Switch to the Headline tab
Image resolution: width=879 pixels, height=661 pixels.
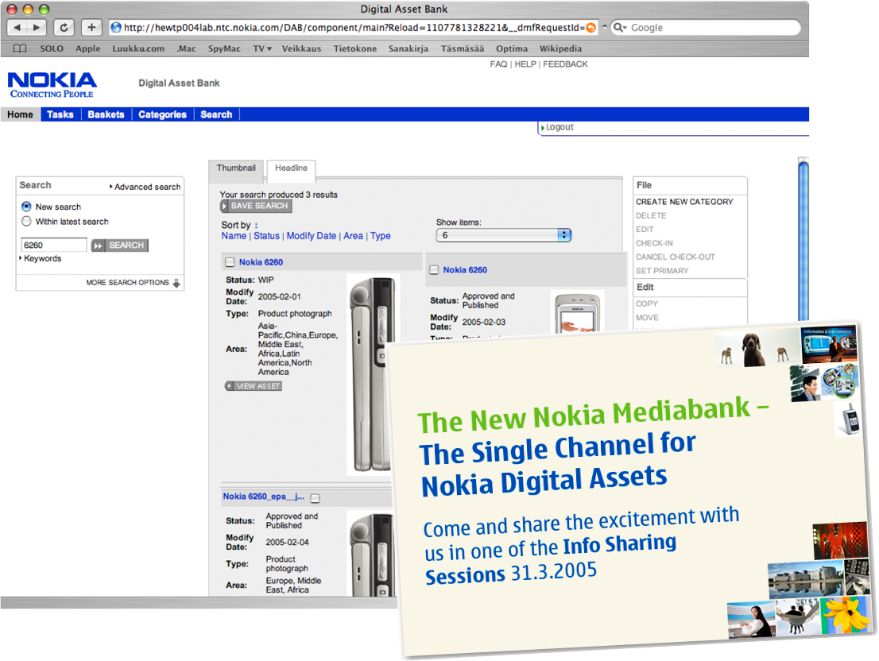pos(291,168)
